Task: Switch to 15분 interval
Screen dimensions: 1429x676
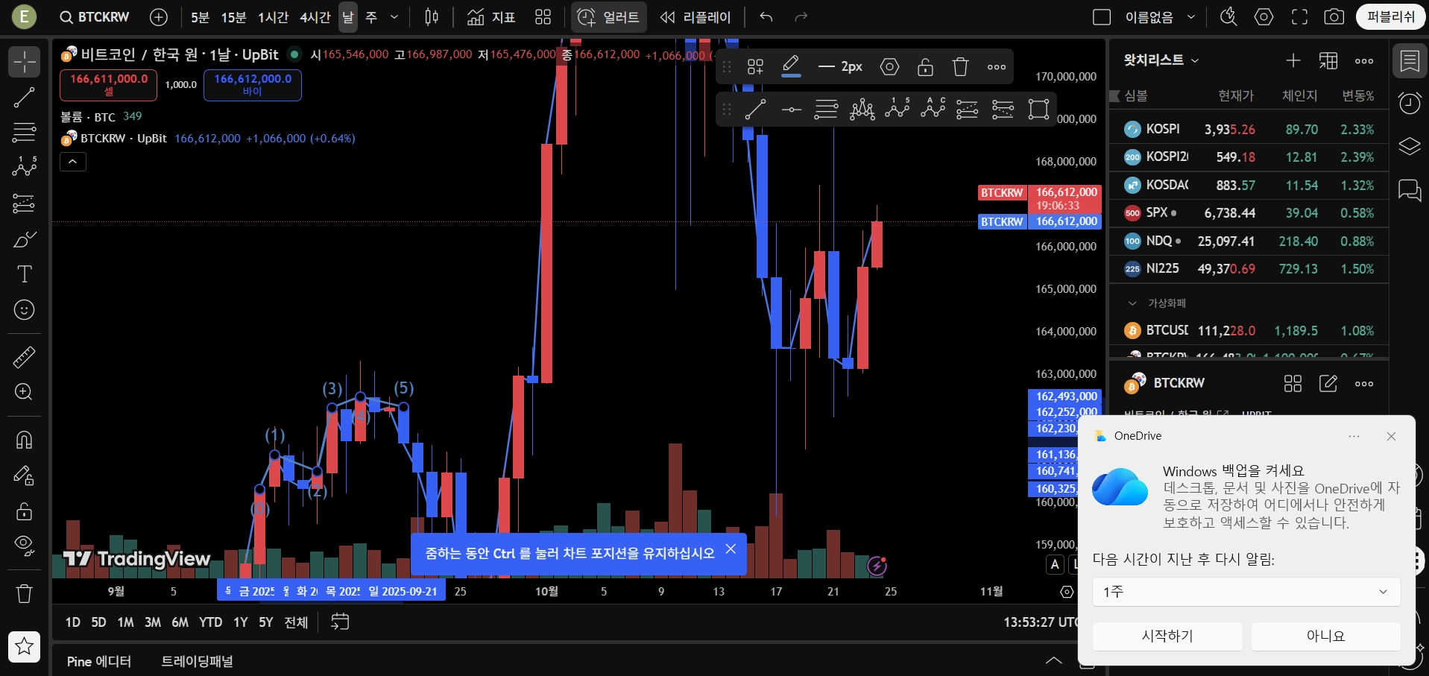Action: pyautogui.click(x=233, y=17)
